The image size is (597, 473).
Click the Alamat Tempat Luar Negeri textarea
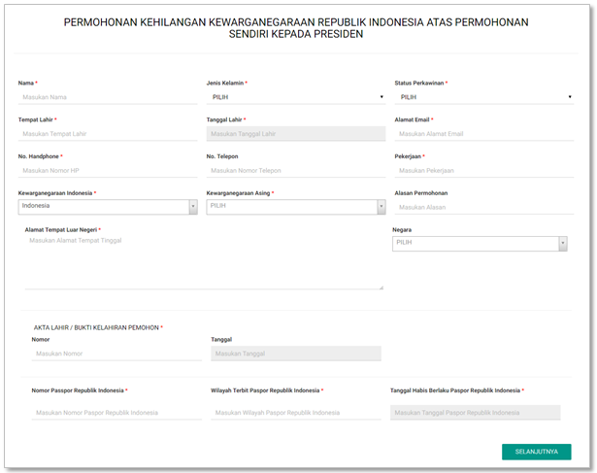click(x=204, y=262)
